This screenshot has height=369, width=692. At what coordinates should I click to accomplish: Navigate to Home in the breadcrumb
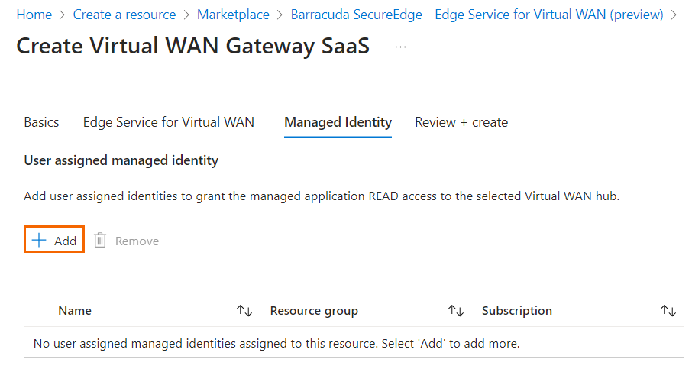coord(34,15)
